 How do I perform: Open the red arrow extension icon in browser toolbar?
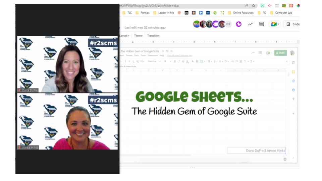[269, 6]
